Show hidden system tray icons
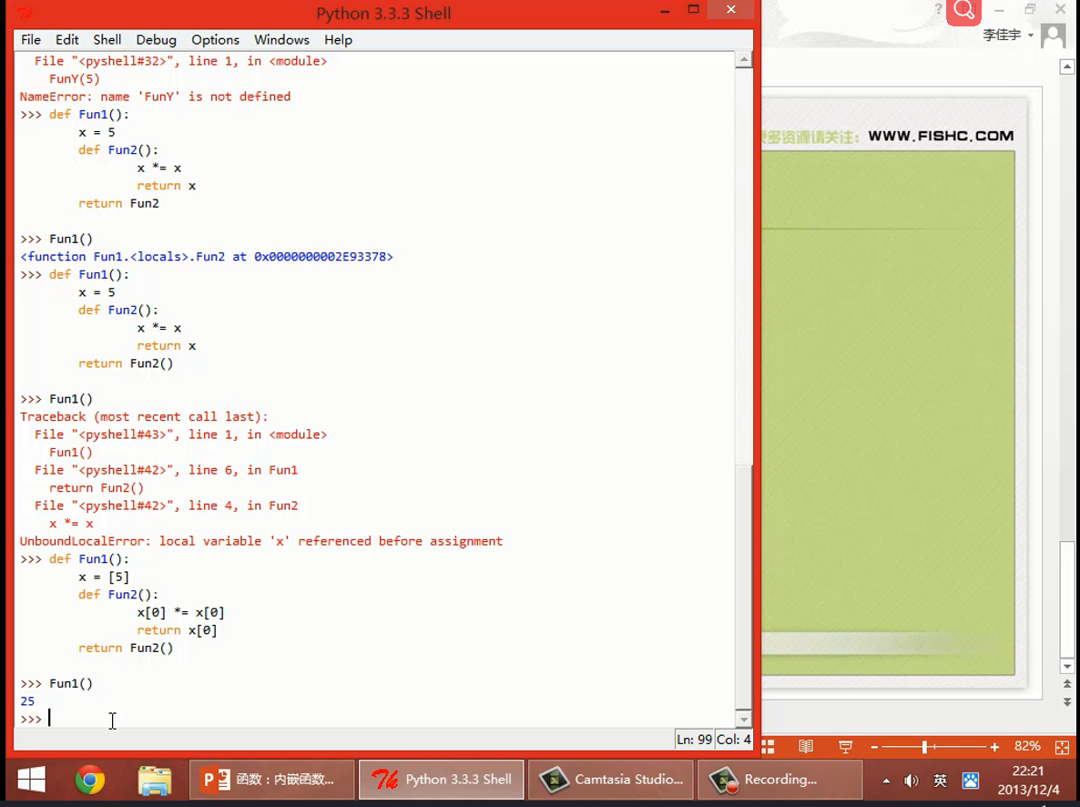This screenshot has height=807, width=1080. (887, 781)
